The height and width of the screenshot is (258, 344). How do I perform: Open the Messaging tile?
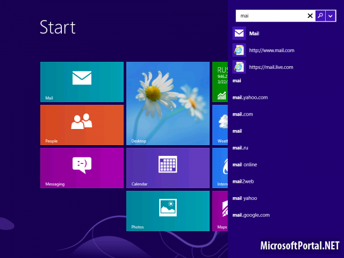coord(82,168)
